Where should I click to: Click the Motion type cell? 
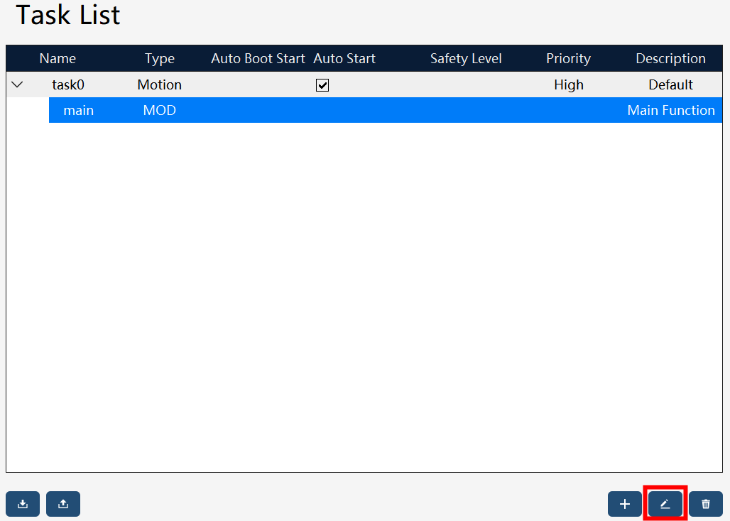pos(160,84)
